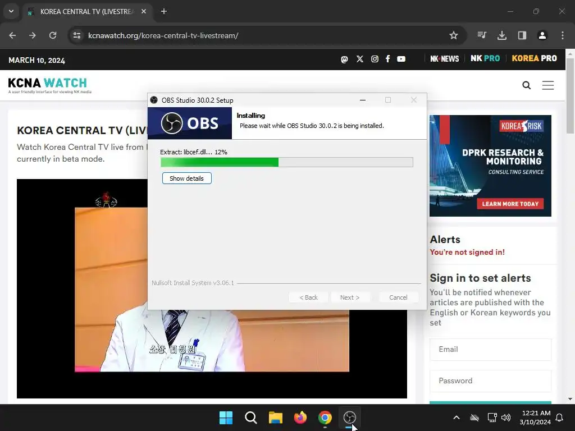The width and height of the screenshot is (575, 431).
Task: Open Chrome media controls icon
Action: [482, 35]
